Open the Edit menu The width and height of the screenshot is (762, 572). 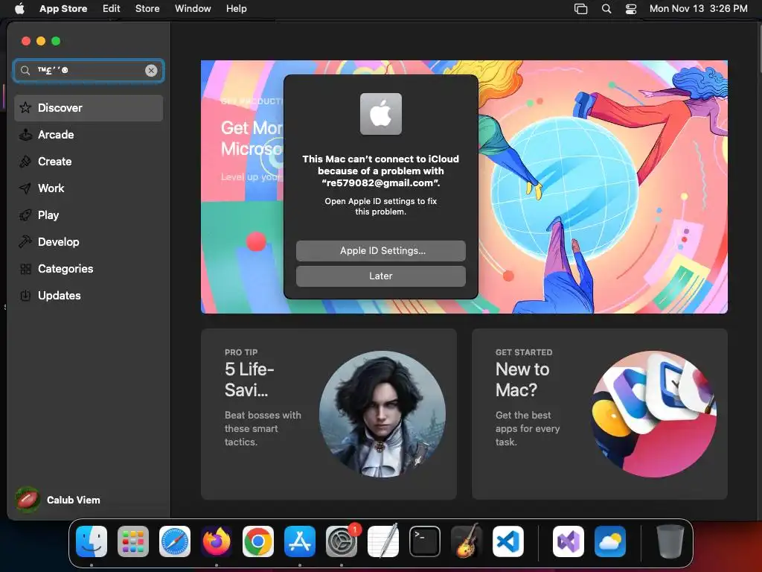click(112, 8)
